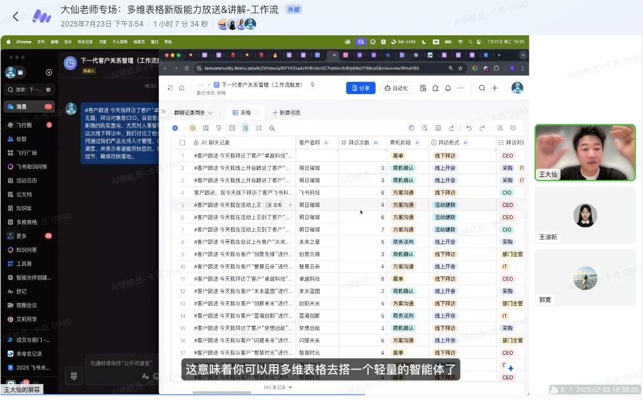Toggle the select-all checkbox in table header
The height and width of the screenshot is (400, 643).
pyautogui.click(x=182, y=142)
